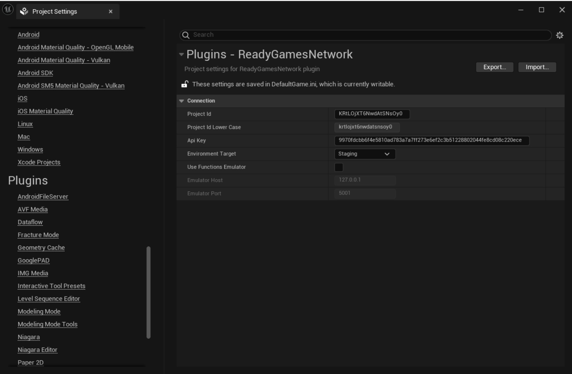Image resolution: width=572 pixels, height=374 pixels.
Task: Click the magnifier icon in search bar
Action: pos(186,35)
